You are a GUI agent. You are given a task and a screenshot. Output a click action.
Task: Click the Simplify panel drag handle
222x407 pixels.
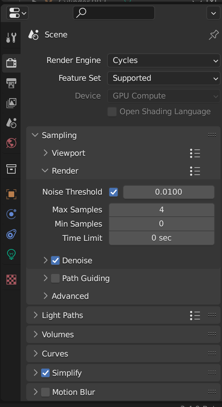[x=212, y=373]
